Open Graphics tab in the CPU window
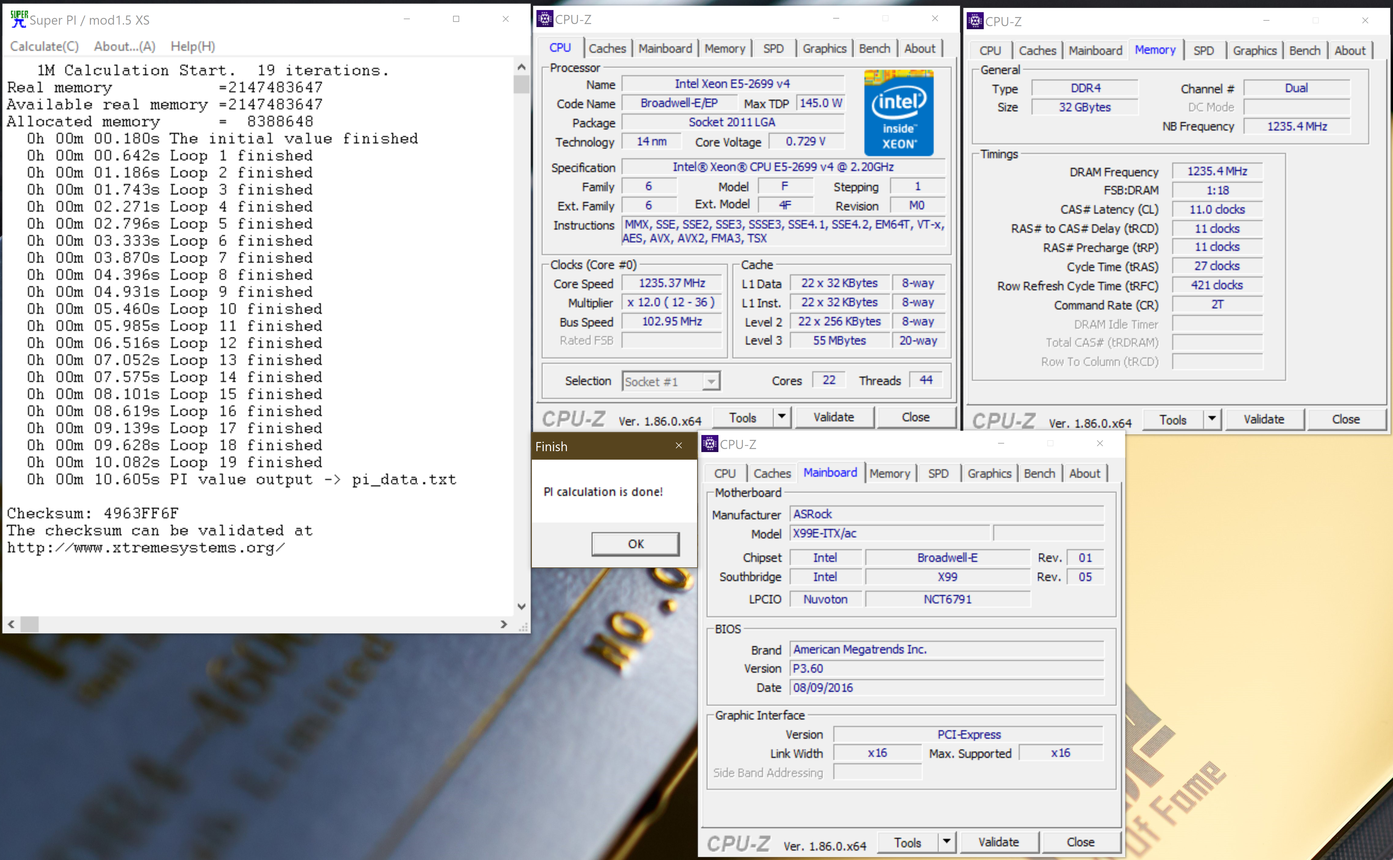1393x860 pixels. coord(824,48)
